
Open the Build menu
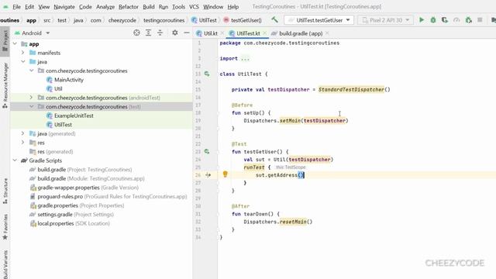tap(149, 7)
